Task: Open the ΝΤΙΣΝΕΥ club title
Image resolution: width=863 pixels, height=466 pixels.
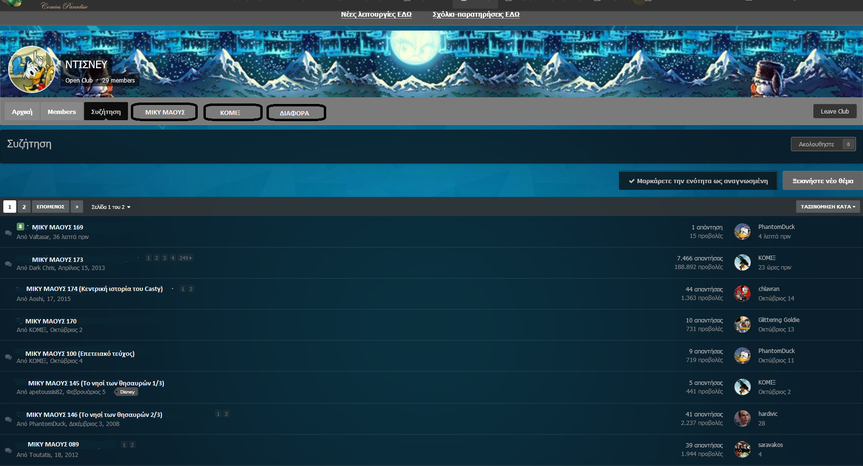Action: click(x=86, y=64)
